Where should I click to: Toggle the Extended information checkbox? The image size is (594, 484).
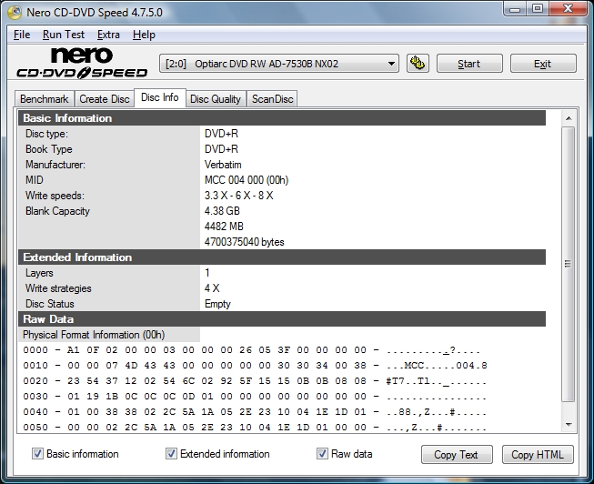[x=171, y=454]
